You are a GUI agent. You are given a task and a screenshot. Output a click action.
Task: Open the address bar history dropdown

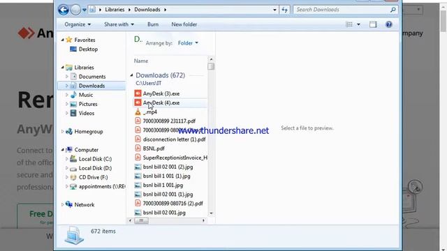pyautogui.click(x=274, y=10)
